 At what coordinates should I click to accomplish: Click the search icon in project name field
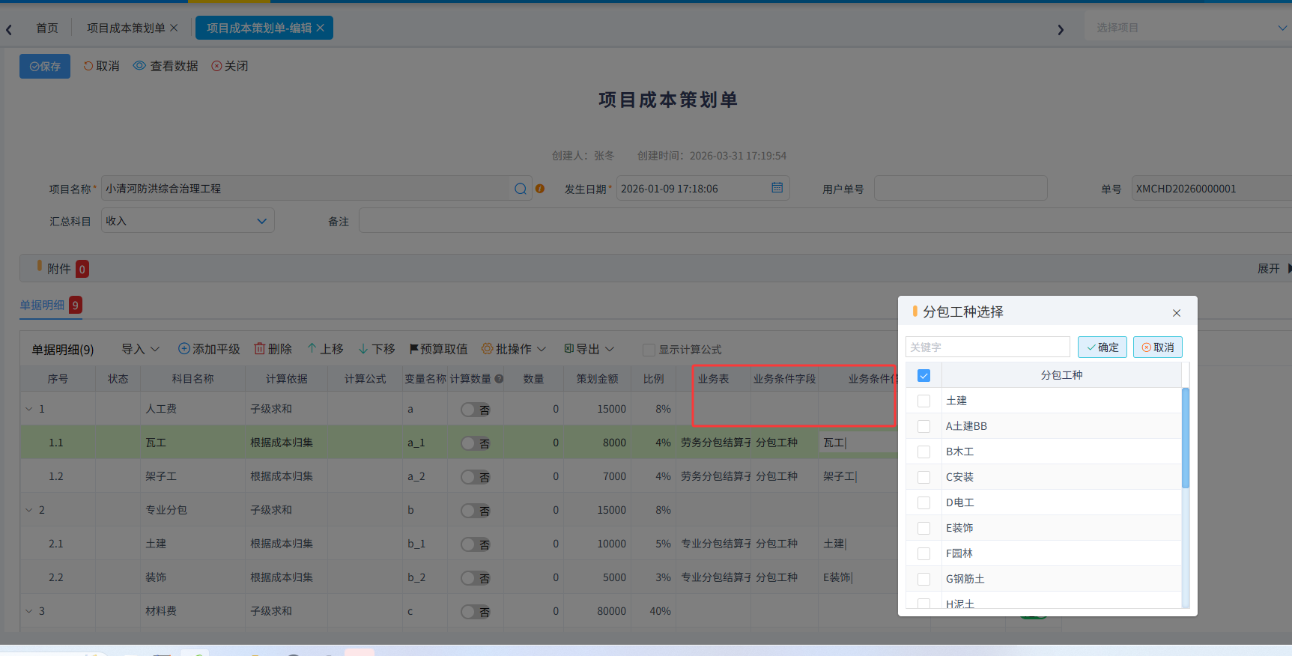pyautogui.click(x=521, y=189)
